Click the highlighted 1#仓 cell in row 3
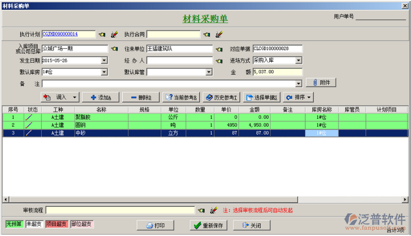411x236 pixels. point(322,133)
